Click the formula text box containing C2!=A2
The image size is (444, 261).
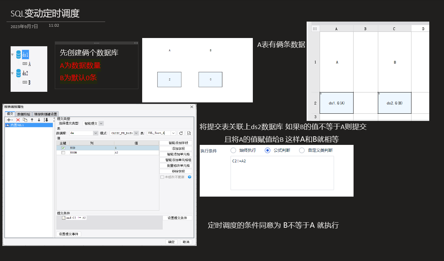click(282, 173)
